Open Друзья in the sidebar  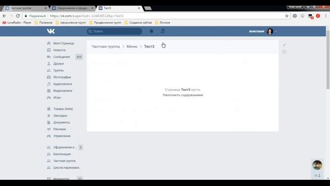[58, 64]
